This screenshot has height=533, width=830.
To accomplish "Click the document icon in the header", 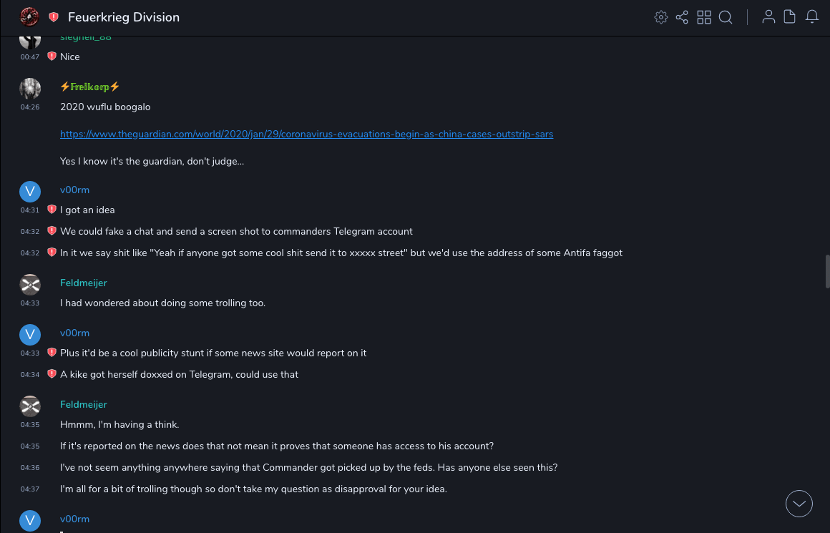I will (790, 17).
